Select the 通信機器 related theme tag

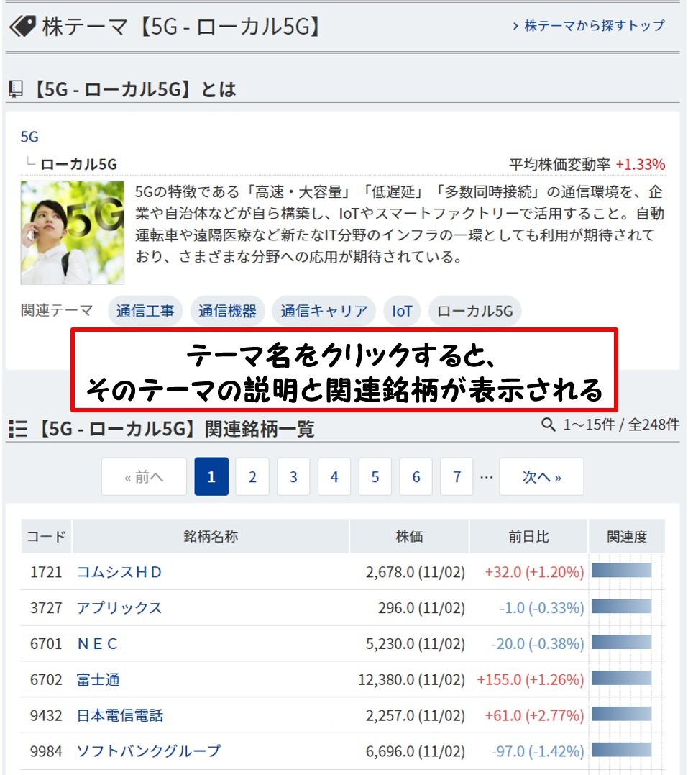click(227, 311)
